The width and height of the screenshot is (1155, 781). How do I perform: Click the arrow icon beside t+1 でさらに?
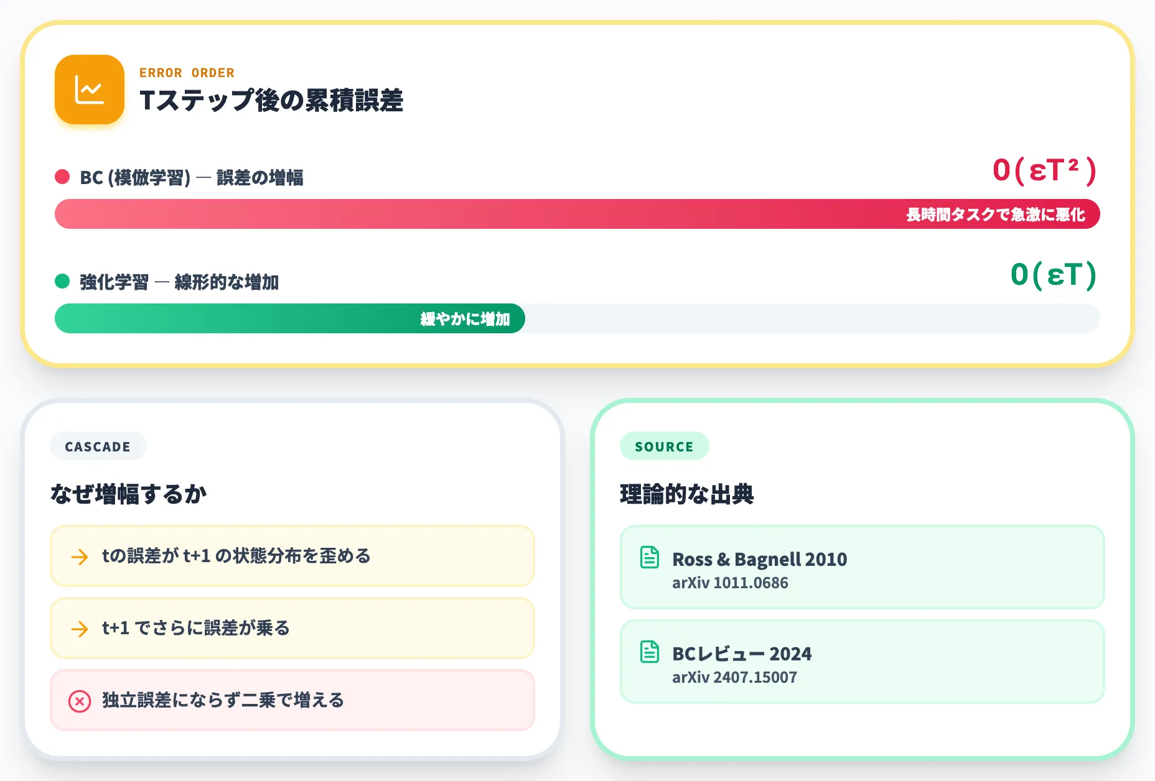80,629
